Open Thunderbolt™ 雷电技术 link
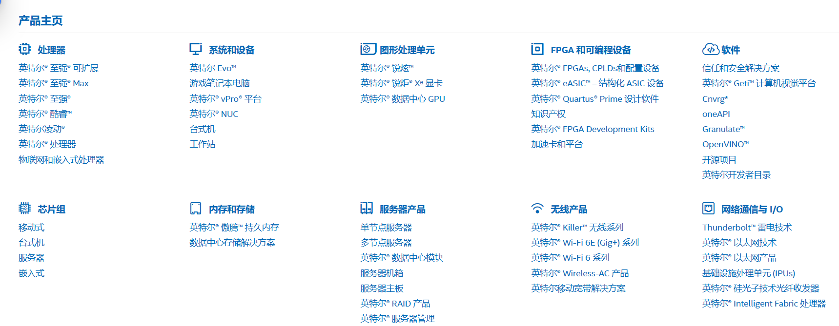This screenshot has height=326, width=839. 747,228
